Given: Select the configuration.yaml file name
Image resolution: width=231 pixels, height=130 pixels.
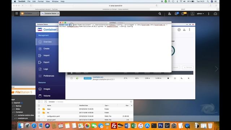Looking at the screenshot, I should point(53,116).
